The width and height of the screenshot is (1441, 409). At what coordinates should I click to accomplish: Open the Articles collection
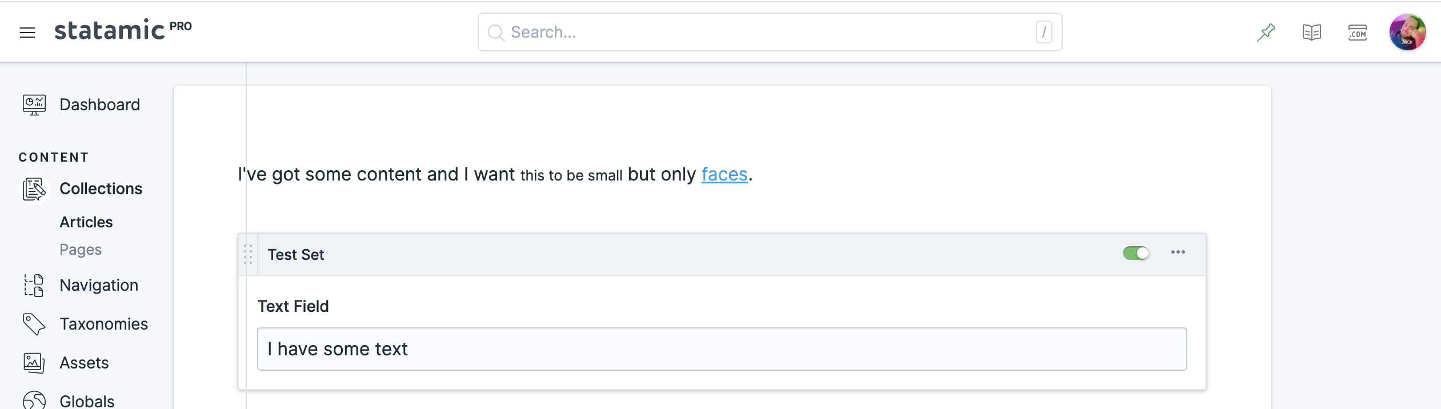(86, 222)
